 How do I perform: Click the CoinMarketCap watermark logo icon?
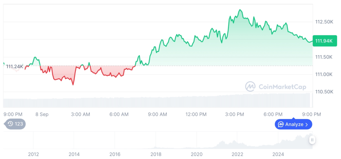(250, 86)
